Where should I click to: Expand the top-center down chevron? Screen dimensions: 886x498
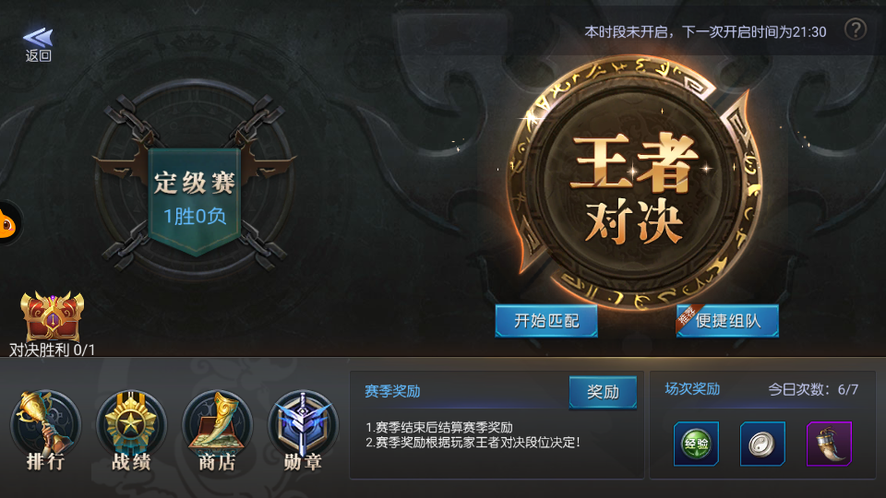click(x=195, y=9)
